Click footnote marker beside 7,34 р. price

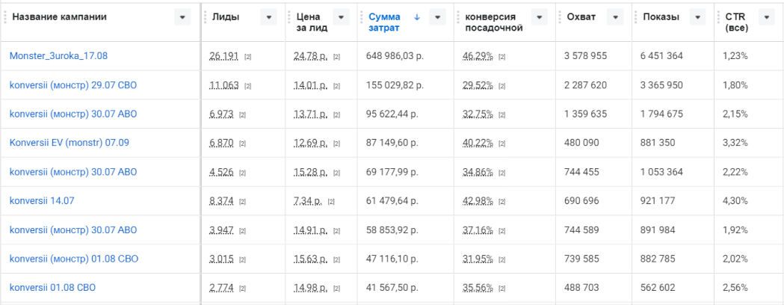(331, 201)
